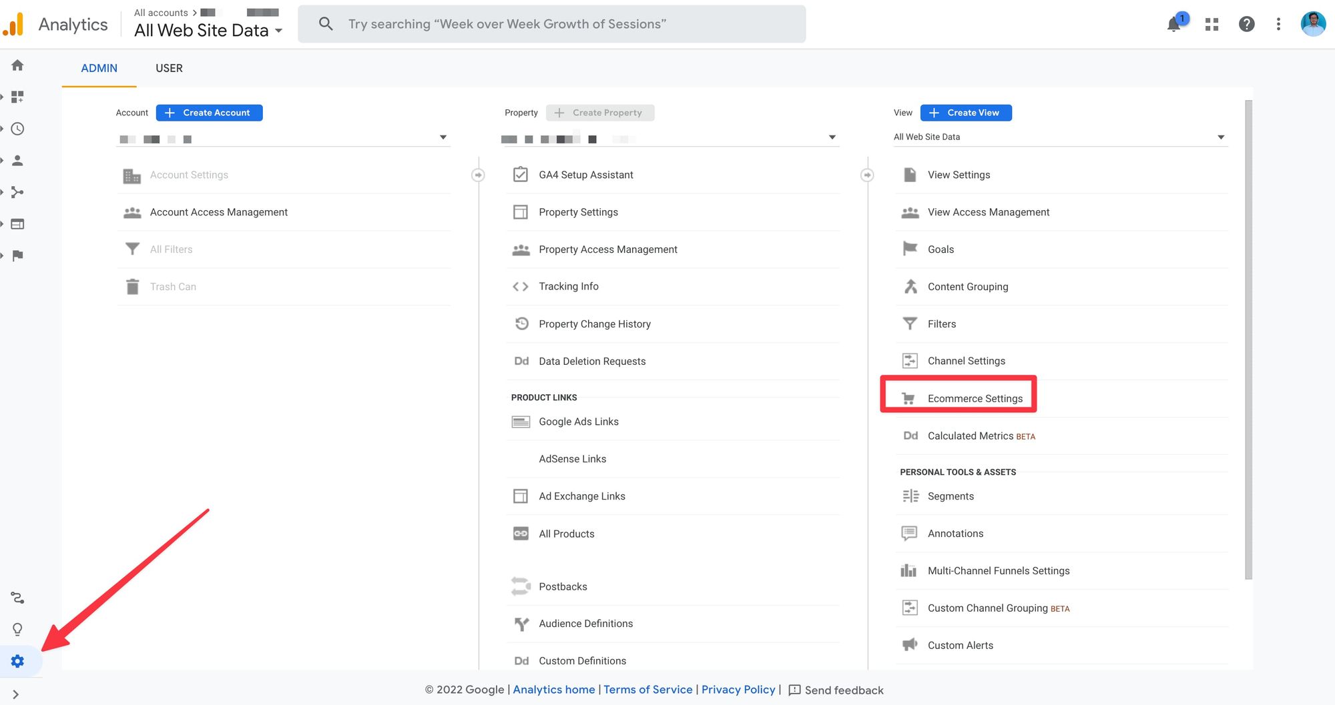Open the Behavior icon in sidebar
This screenshot has width=1335, height=705.
[17, 224]
